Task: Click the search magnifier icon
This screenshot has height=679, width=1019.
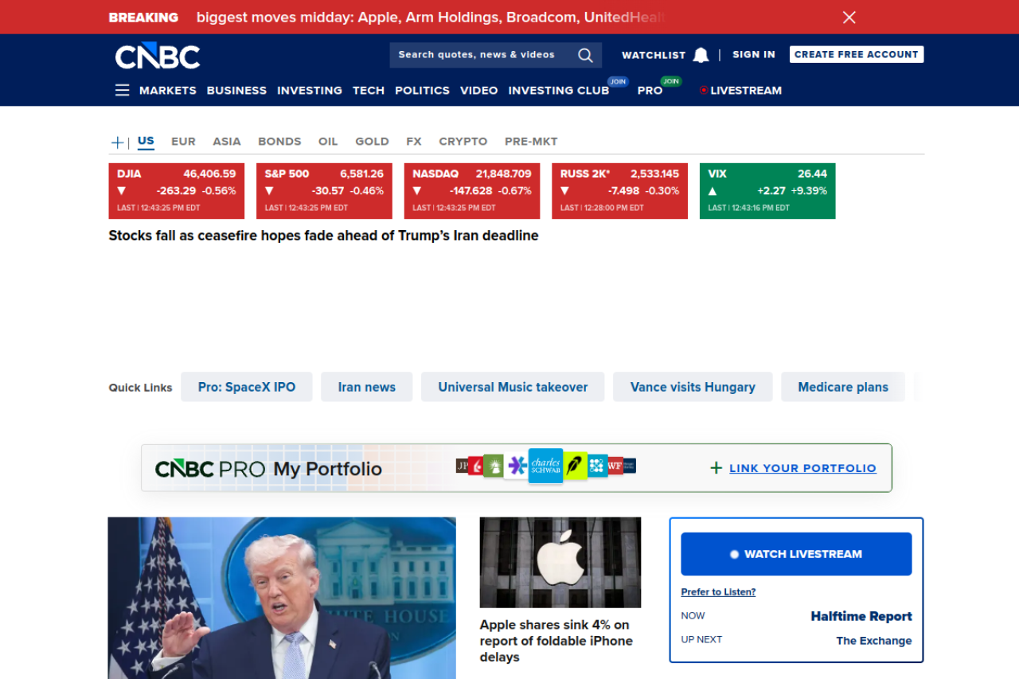Action: pos(585,55)
